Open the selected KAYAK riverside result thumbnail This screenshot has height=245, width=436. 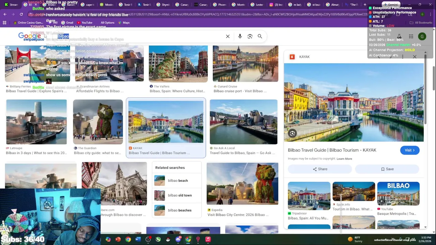[166, 122]
